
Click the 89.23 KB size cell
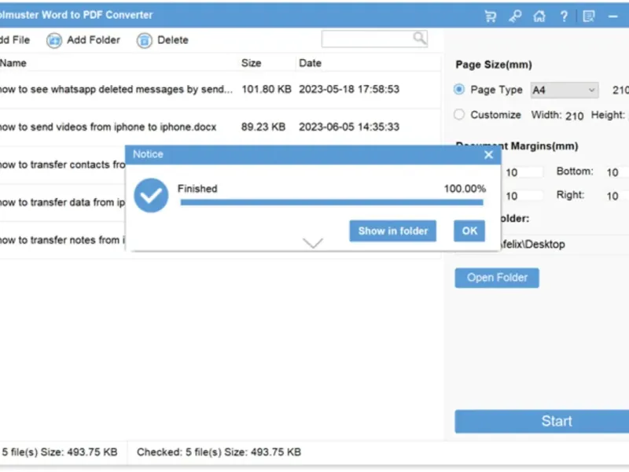pos(263,127)
